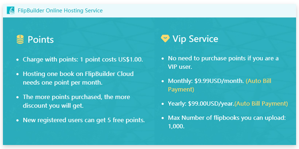Click the "needs one point per month." text
Viewport: 299px width, 149px height.
(62, 82)
